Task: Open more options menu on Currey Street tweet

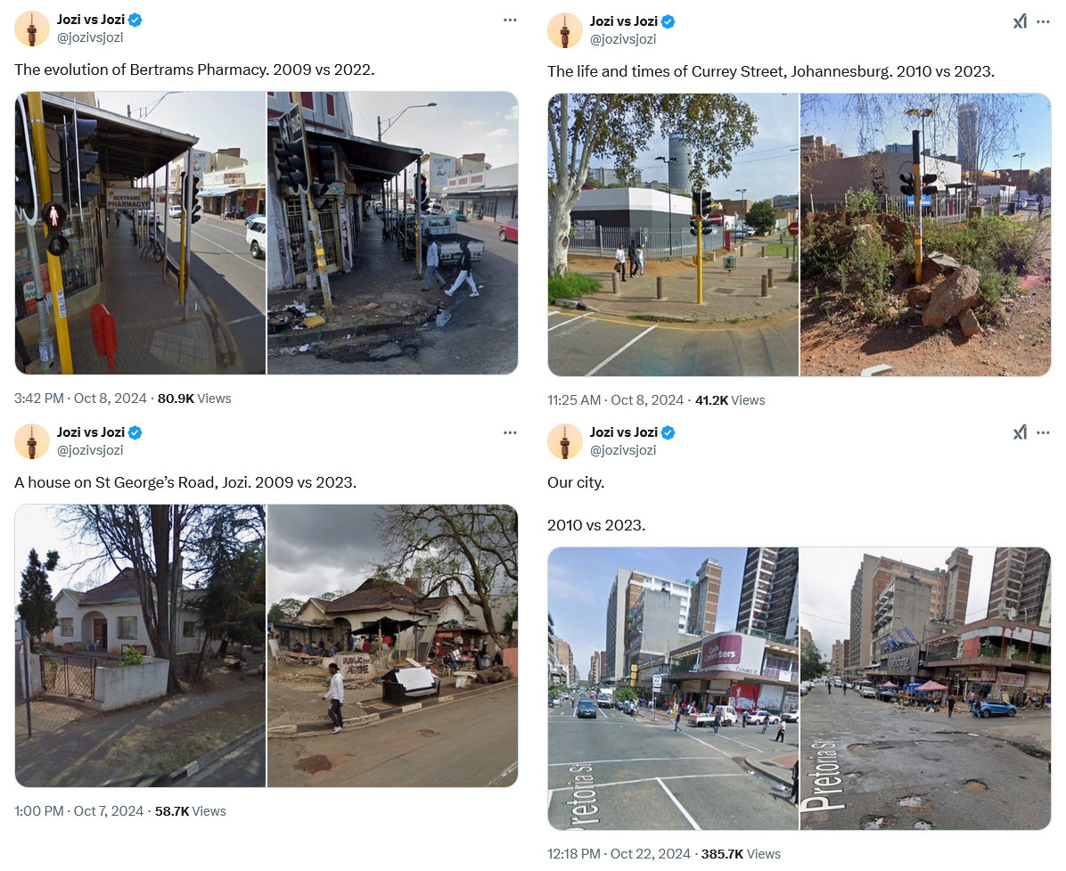Action: pyautogui.click(x=1043, y=21)
